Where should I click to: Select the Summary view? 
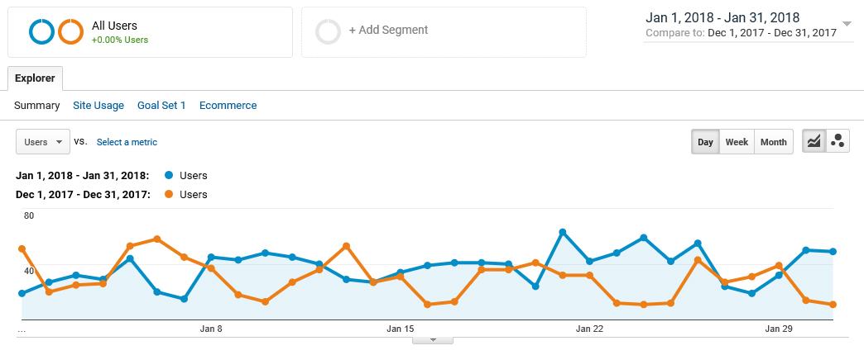click(37, 106)
